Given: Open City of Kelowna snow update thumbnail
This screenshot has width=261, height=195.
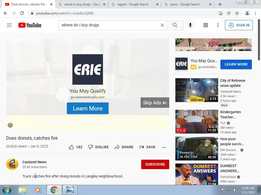Looking at the screenshot, I should click(x=197, y=90).
